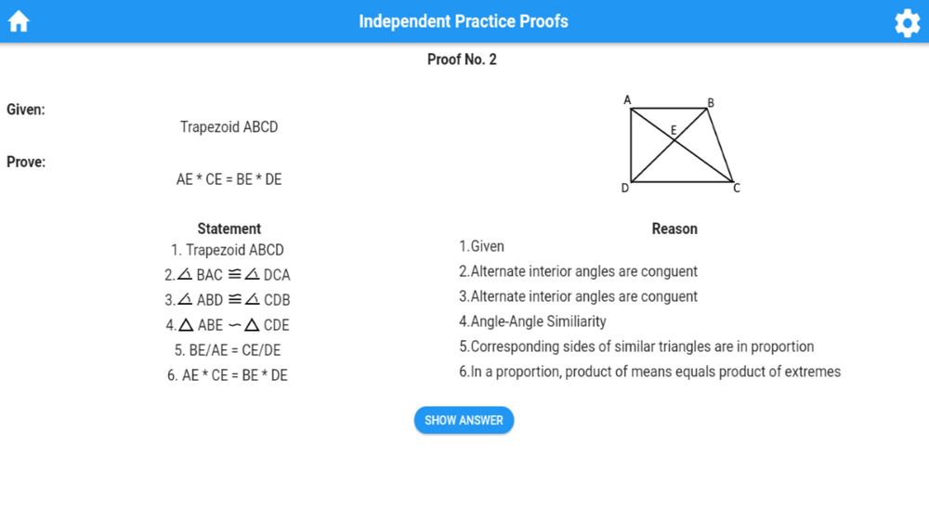Click the Reason column header
Viewport: 929px width, 523px height.
click(x=674, y=229)
